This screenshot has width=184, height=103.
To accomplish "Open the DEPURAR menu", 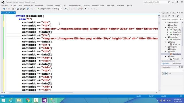I will [49, 5].
